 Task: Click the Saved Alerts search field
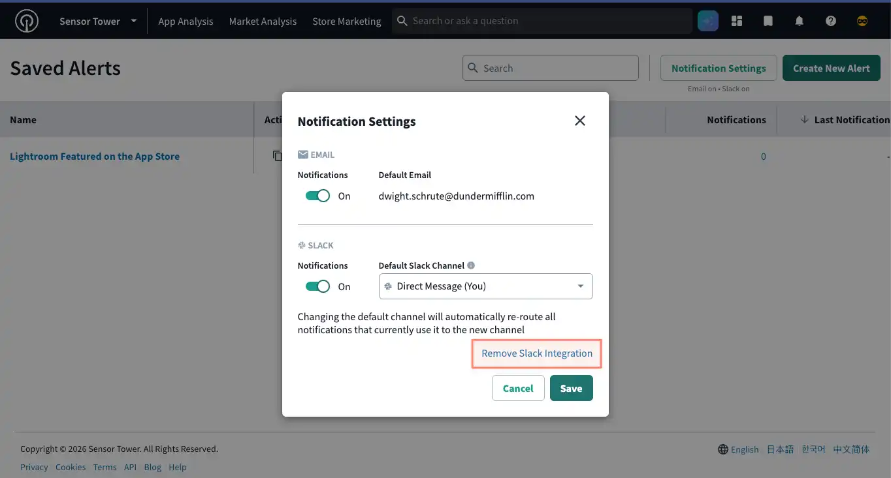(x=551, y=68)
